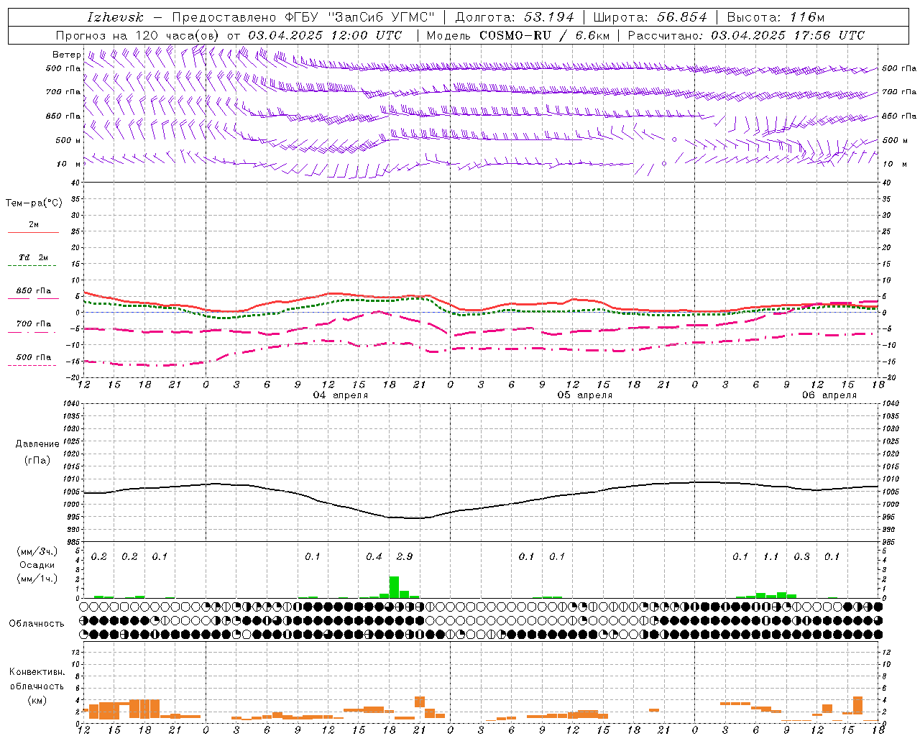This screenshot has height=736, width=920.
Task: Click the 'Конвективн.' convective cloud label
Action: point(37,672)
